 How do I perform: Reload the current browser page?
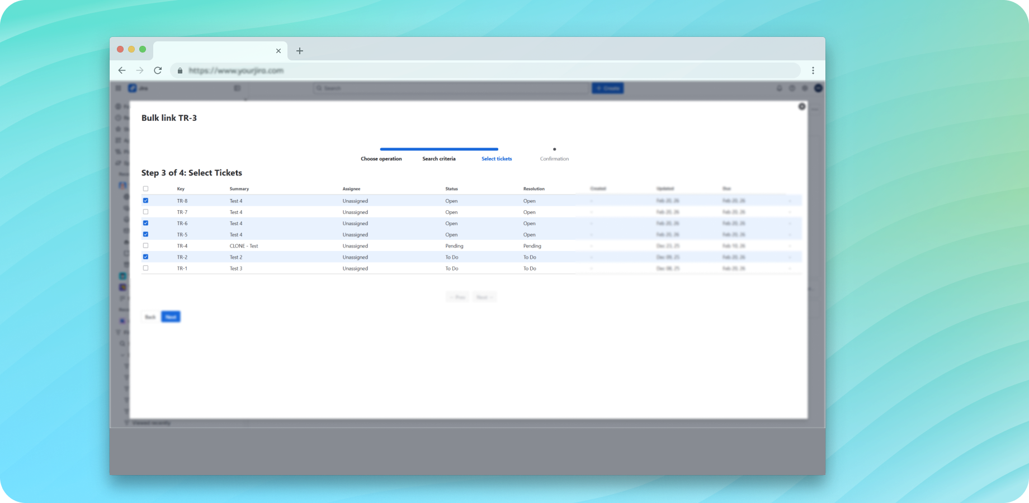(158, 70)
